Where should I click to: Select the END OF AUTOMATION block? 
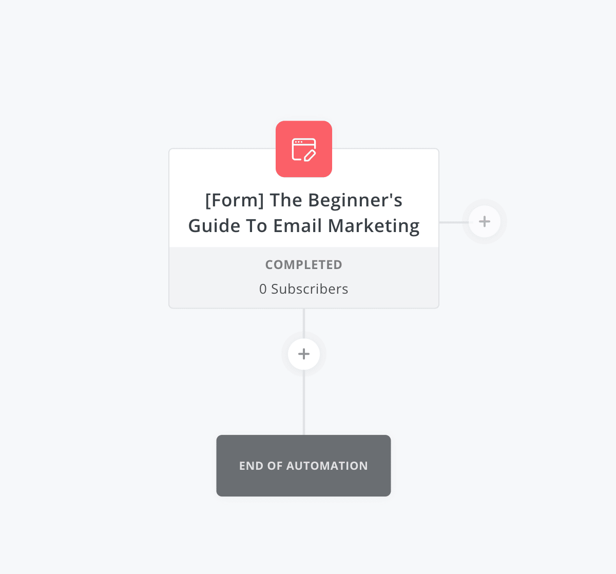304,466
